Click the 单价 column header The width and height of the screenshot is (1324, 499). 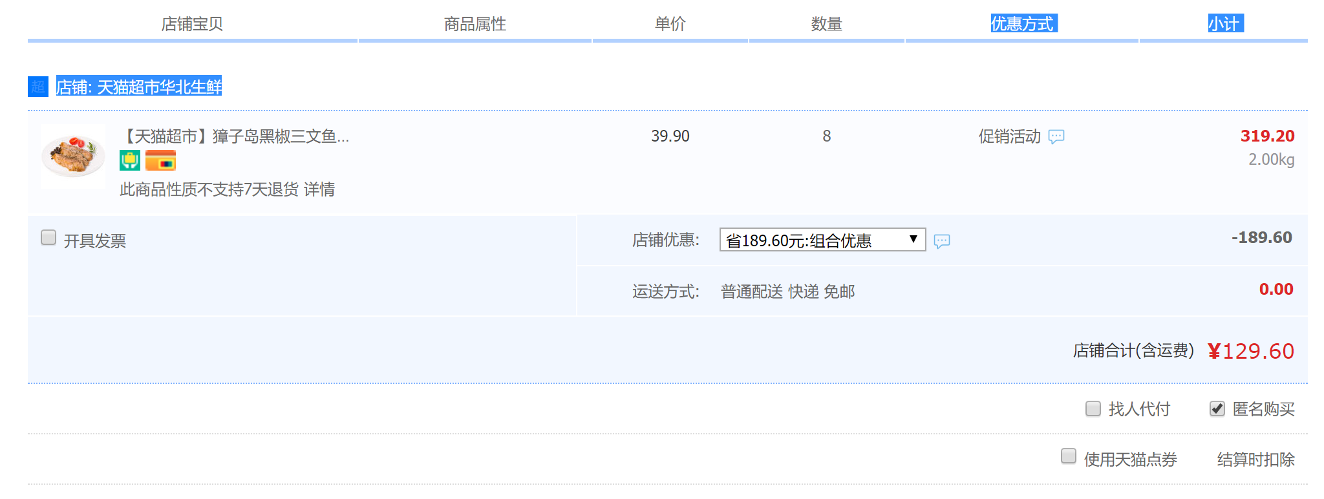pos(670,24)
